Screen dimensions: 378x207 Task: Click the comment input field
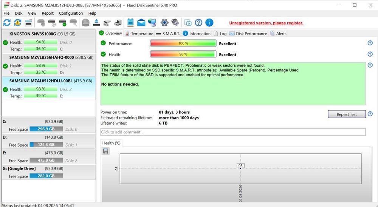[x=233, y=132]
